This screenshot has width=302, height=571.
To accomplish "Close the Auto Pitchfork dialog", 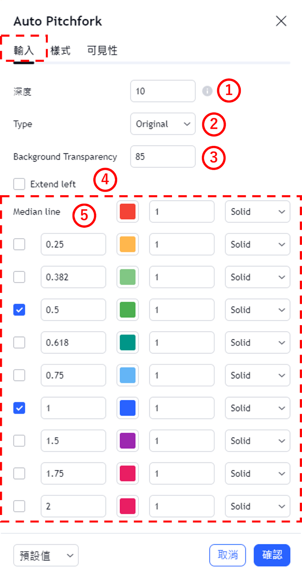I will click(281, 21).
